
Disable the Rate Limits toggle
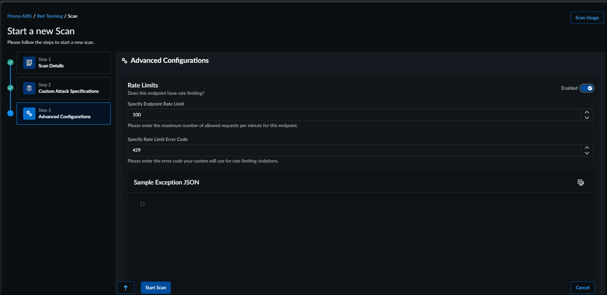pyautogui.click(x=587, y=88)
